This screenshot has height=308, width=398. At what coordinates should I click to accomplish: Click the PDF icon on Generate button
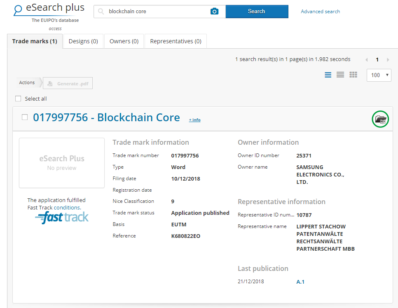click(x=50, y=84)
